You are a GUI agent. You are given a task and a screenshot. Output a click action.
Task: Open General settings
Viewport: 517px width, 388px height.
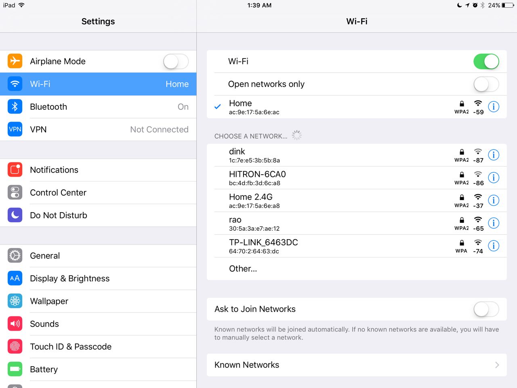coord(98,255)
